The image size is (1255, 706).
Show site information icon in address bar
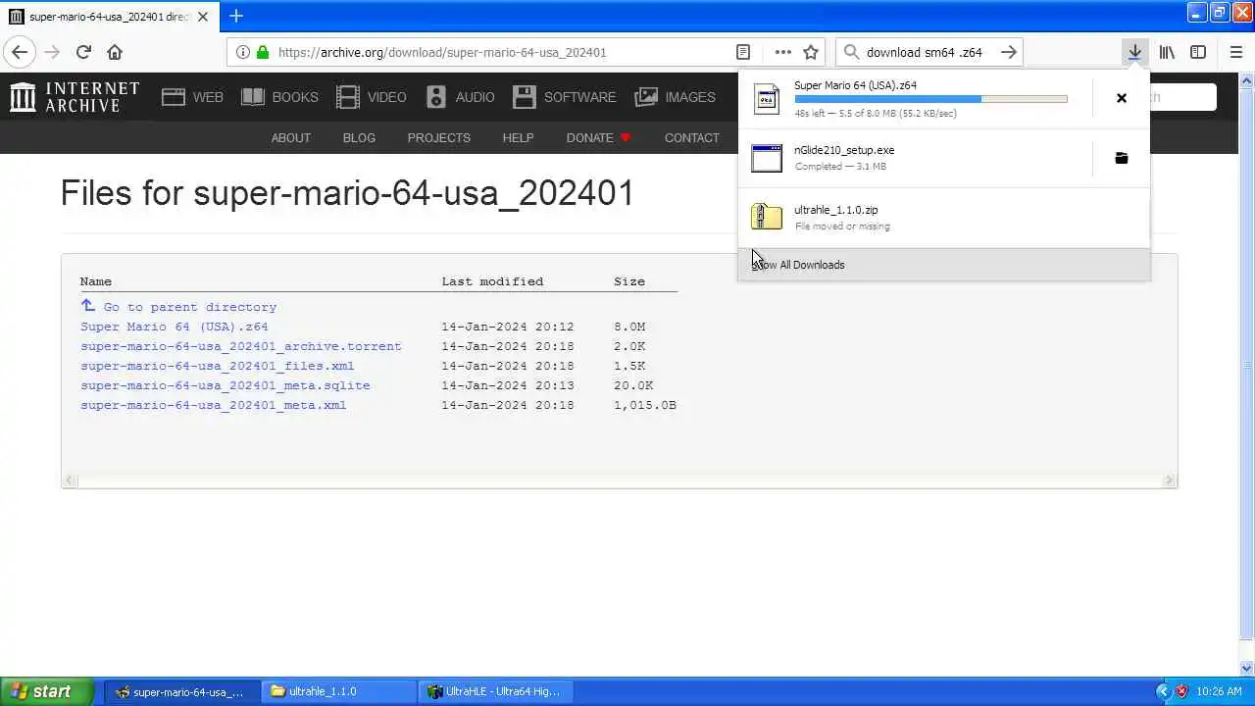point(243,52)
